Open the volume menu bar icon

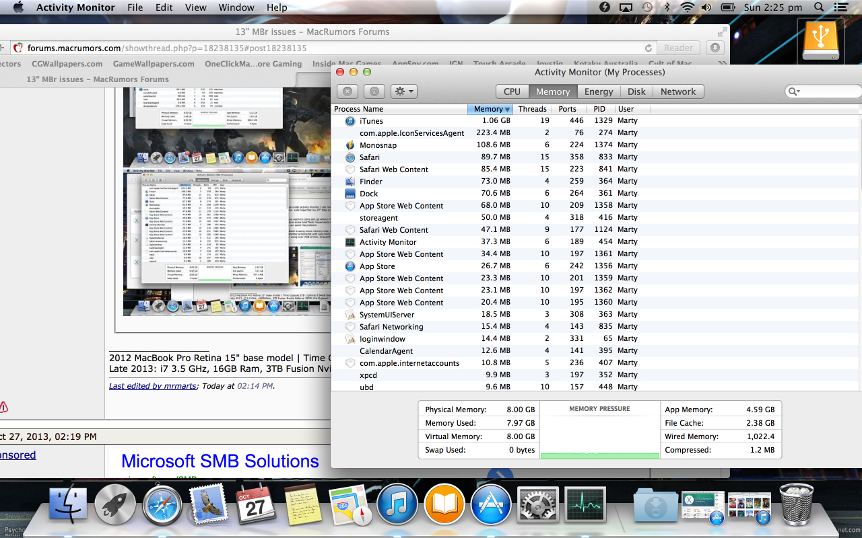pyautogui.click(x=706, y=7)
